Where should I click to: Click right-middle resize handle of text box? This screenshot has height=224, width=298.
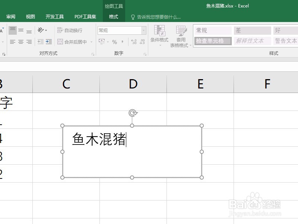point(202,152)
